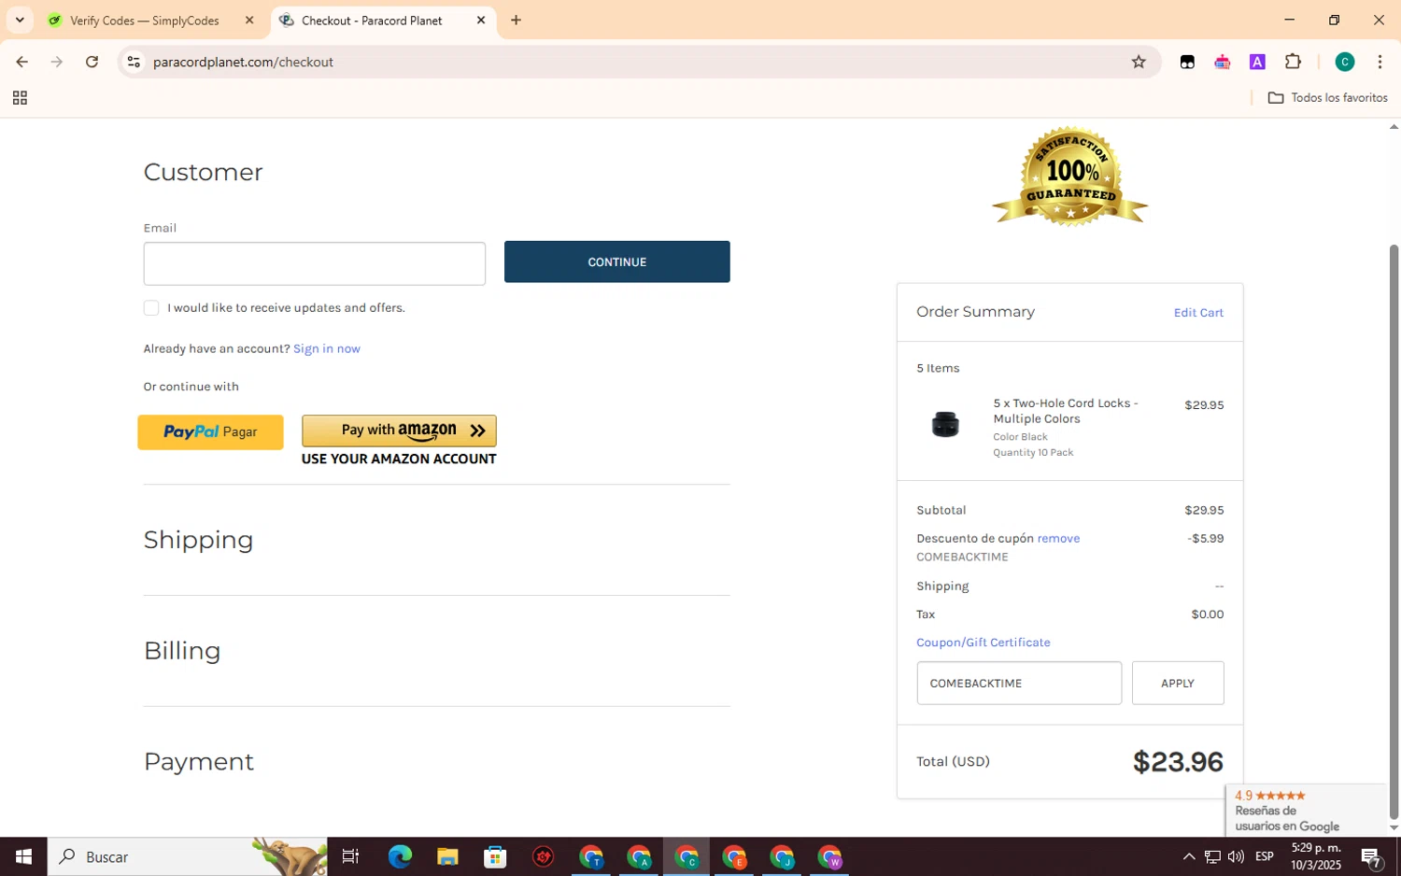Open a new browser tab

pyautogui.click(x=516, y=20)
